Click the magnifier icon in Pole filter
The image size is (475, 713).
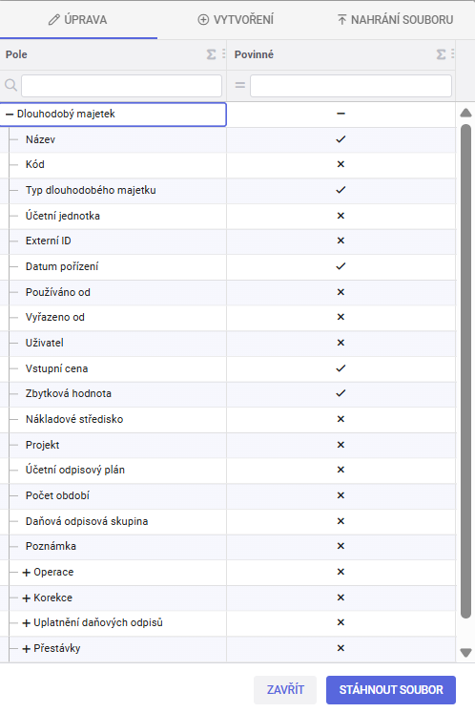point(10,85)
